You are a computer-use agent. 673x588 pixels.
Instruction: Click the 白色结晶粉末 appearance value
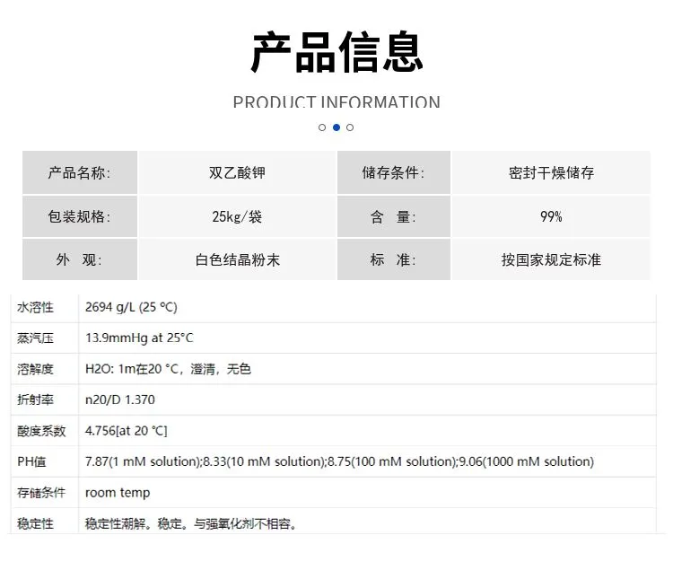238,259
